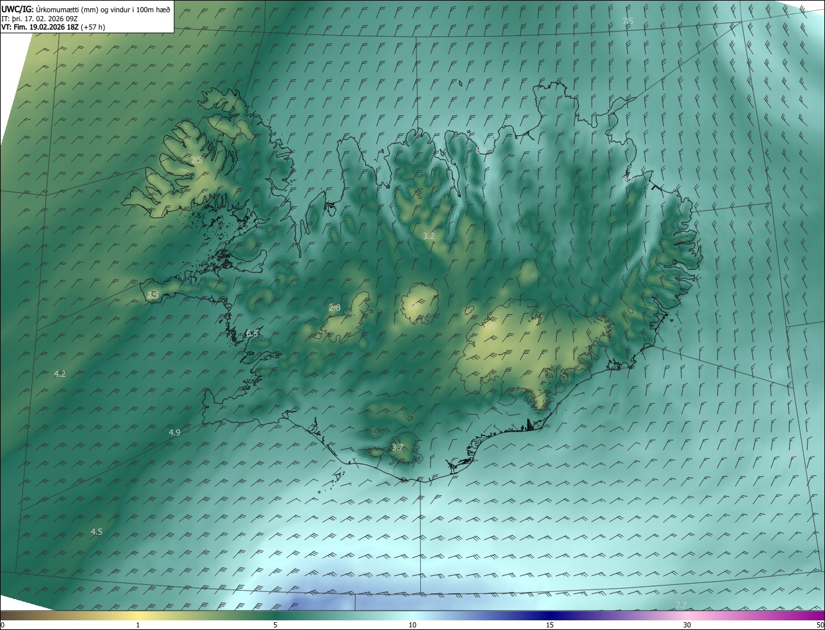This screenshot has width=825, height=630.
Task: Click the map value "3.7" near the south coast
Action: (x=398, y=447)
